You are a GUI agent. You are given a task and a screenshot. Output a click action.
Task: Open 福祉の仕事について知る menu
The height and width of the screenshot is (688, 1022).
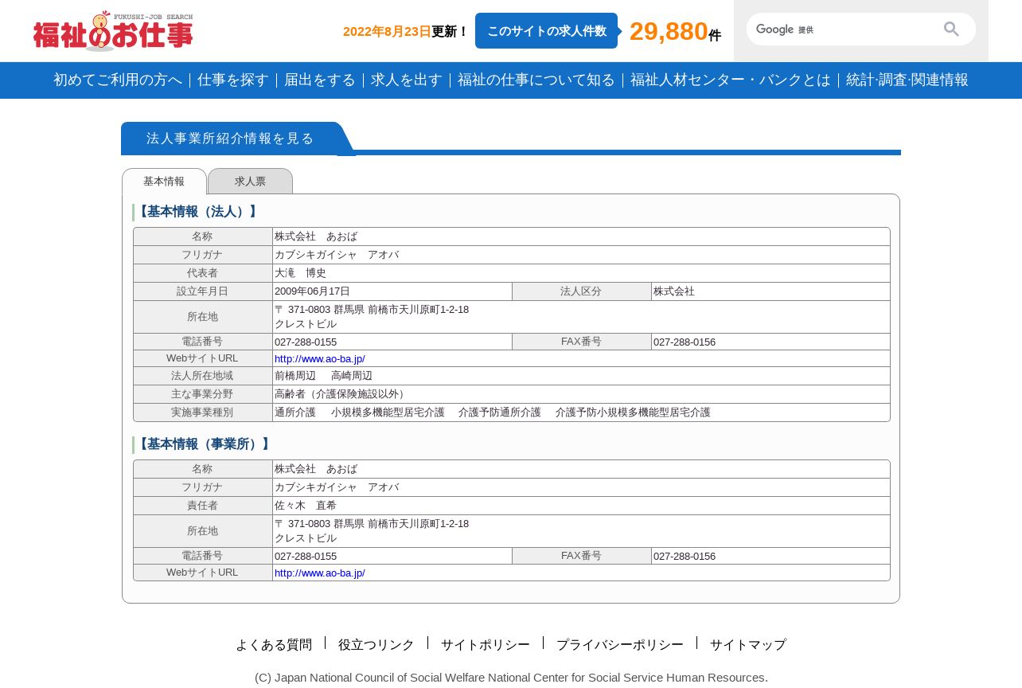(x=536, y=80)
